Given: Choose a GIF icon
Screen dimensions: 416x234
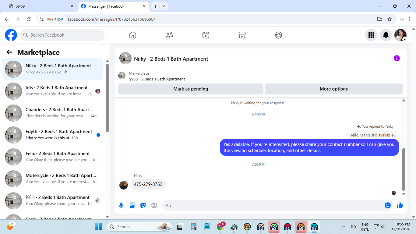Looking at the screenshot, I should click(154, 205).
